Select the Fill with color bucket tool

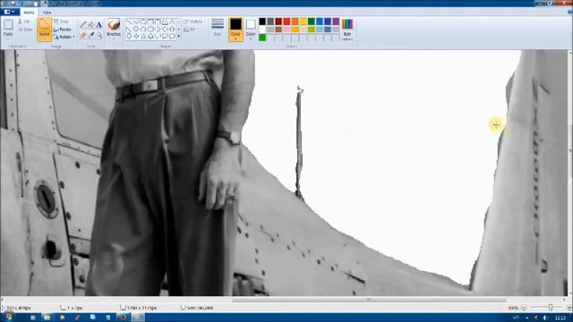[91, 25]
